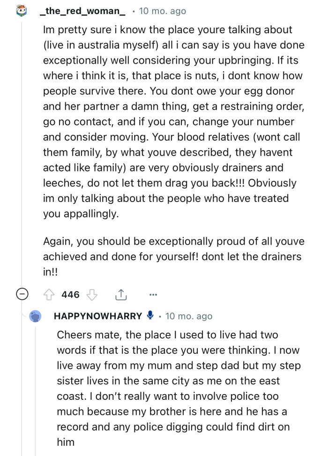Click the share icon below the comment
The image size is (328, 456).
coord(121,295)
